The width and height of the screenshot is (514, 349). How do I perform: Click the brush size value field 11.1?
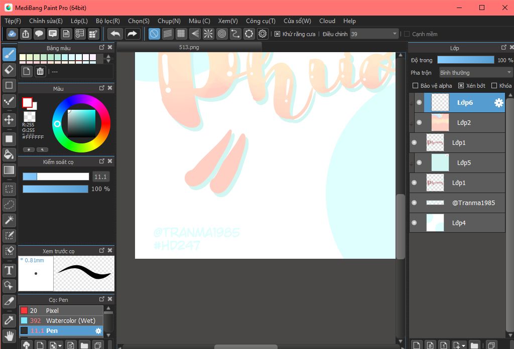tap(100, 177)
